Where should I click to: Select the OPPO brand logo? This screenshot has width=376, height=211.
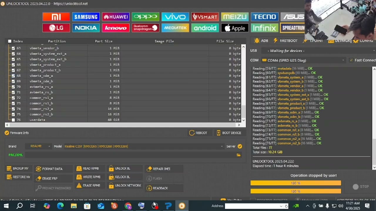pyautogui.click(x=145, y=17)
